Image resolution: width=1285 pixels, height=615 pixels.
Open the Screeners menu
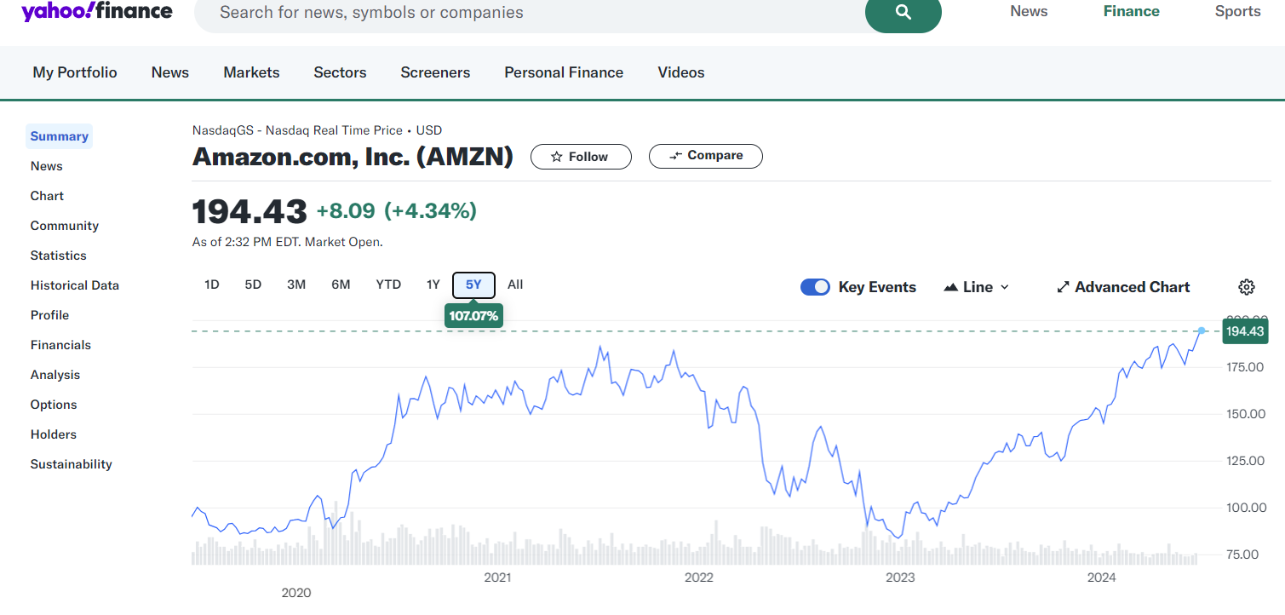tap(435, 72)
